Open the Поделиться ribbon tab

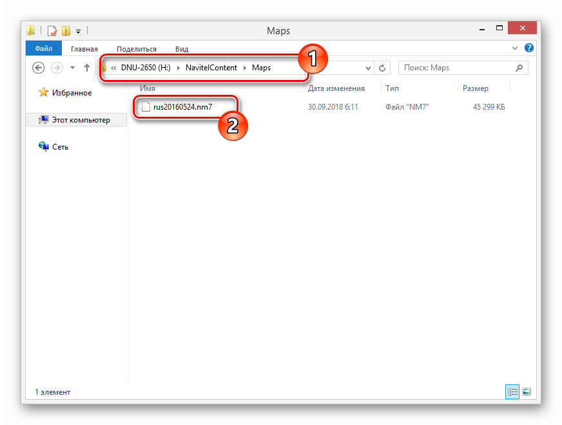tap(137, 49)
